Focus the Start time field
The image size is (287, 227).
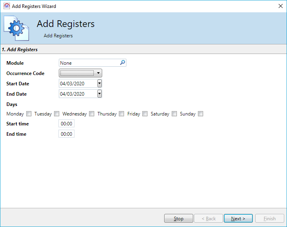tap(66, 124)
